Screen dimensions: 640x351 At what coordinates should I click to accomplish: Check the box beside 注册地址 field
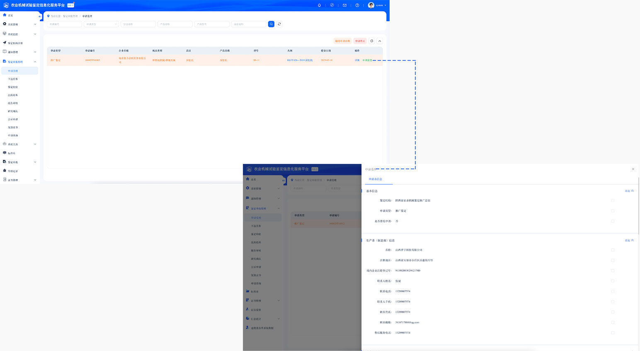(613, 260)
